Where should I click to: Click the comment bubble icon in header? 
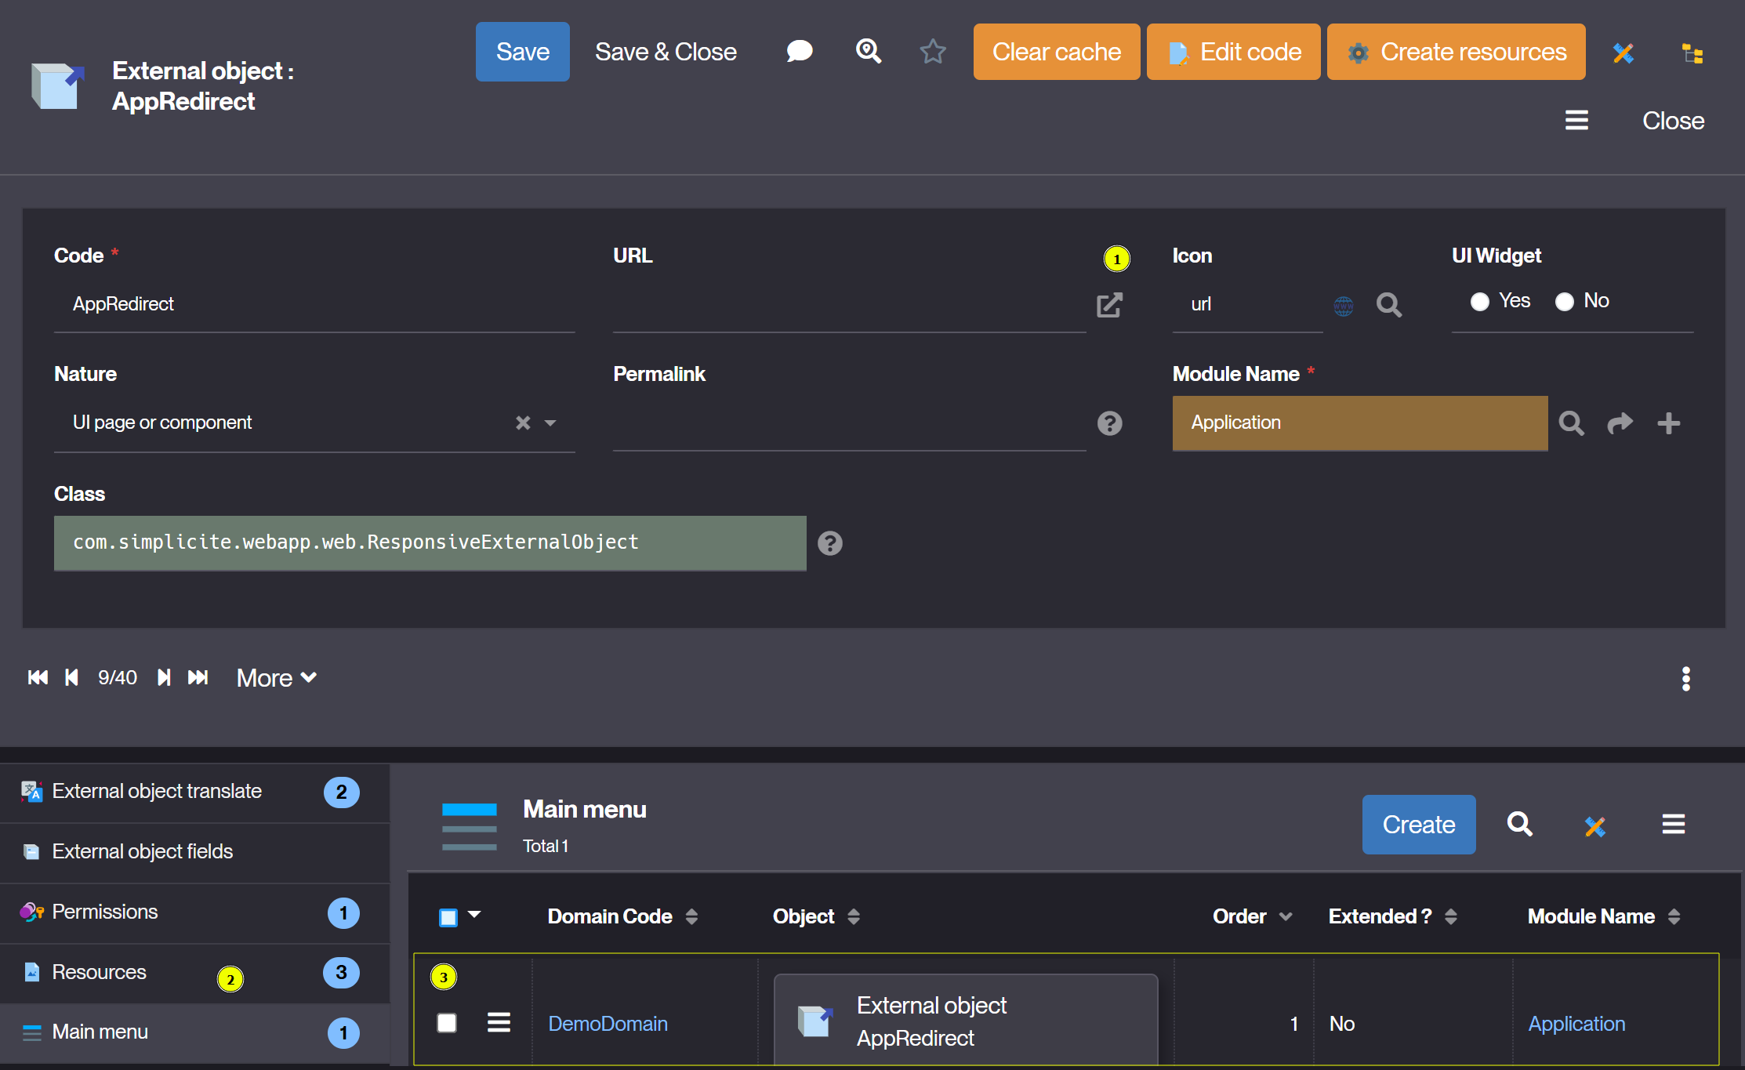[x=799, y=52]
